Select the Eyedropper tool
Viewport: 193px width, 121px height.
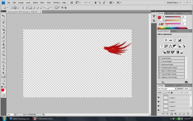click(x=4, y=33)
